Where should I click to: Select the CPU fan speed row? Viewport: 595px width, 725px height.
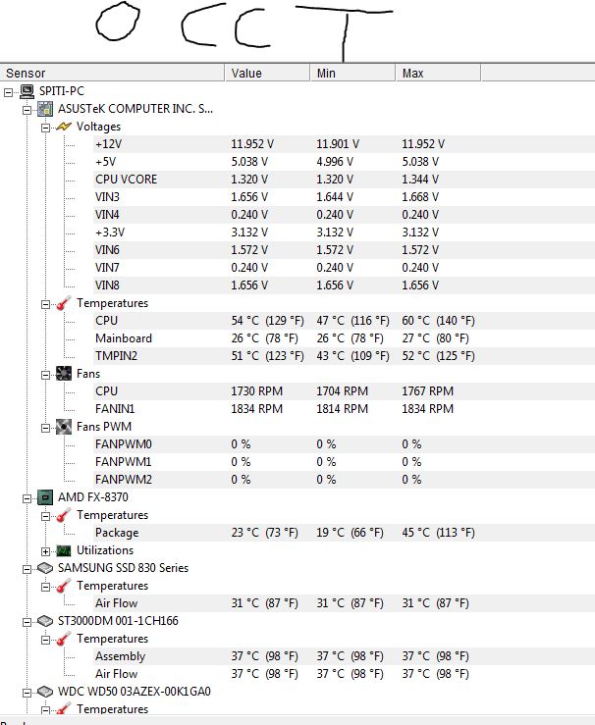click(x=344, y=391)
